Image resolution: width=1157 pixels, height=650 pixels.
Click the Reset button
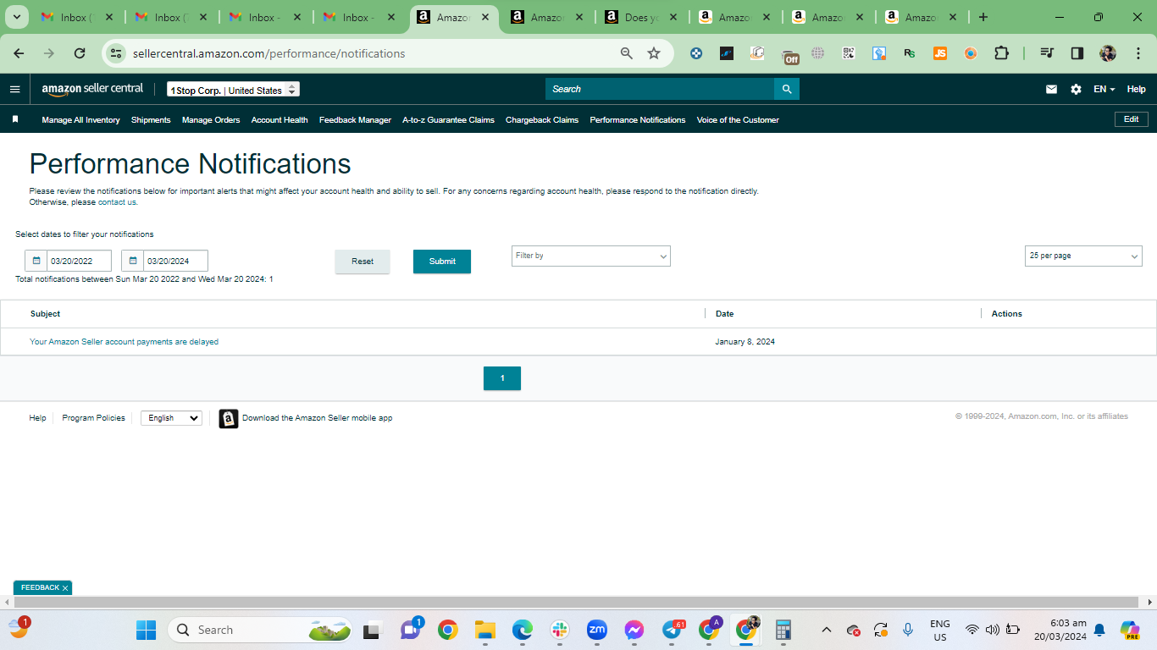pos(363,262)
